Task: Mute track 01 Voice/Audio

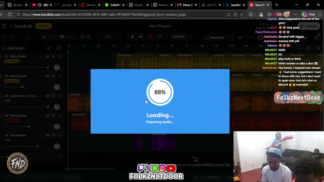Action: click(47, 56)
